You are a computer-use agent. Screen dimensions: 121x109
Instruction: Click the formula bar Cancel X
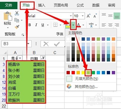46,44
